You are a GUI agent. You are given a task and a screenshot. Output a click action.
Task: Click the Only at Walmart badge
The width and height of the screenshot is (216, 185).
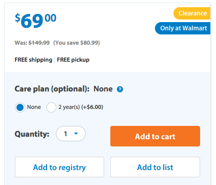click(183, 28)
